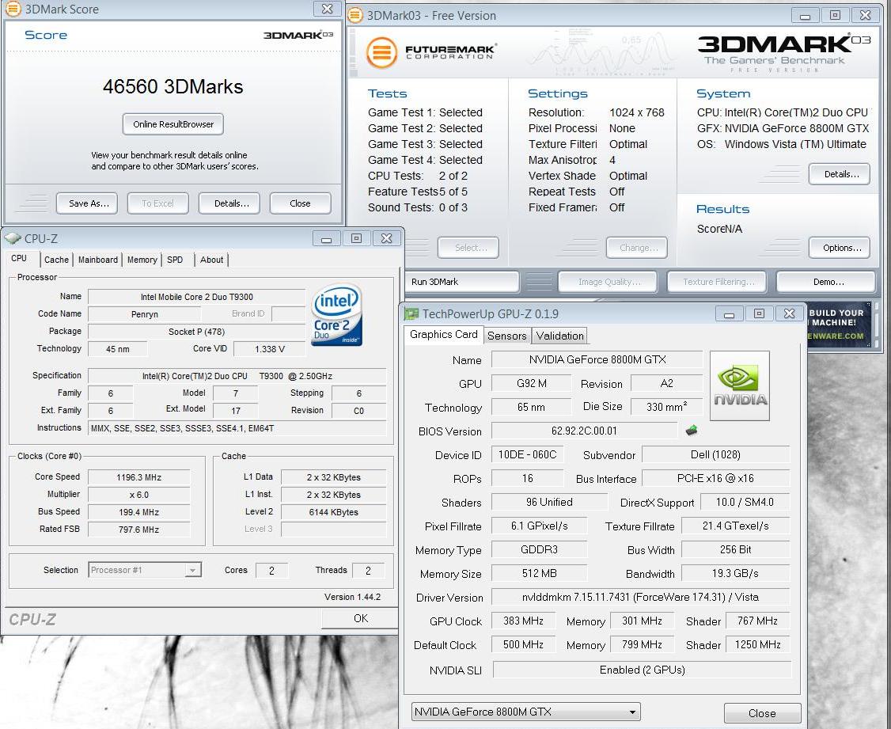891x729 pixels.
Task: Click the CPU Name field in CPU-Z
Action: click(x=196, y=297)
